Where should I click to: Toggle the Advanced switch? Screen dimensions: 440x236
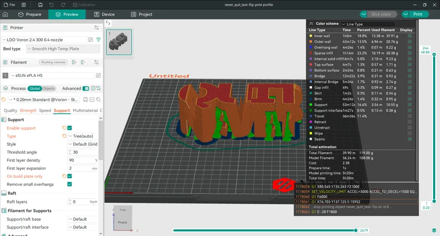pyautogui.click(x=86, y=89)
